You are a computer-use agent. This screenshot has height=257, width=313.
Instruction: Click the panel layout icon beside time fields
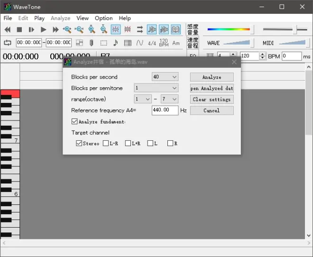(x=80, y=43)
